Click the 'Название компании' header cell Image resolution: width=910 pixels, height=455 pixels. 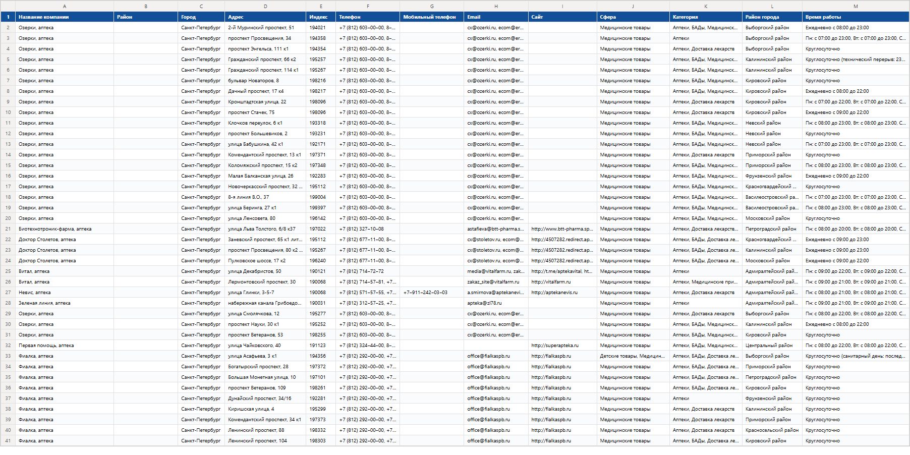[65, 17]
